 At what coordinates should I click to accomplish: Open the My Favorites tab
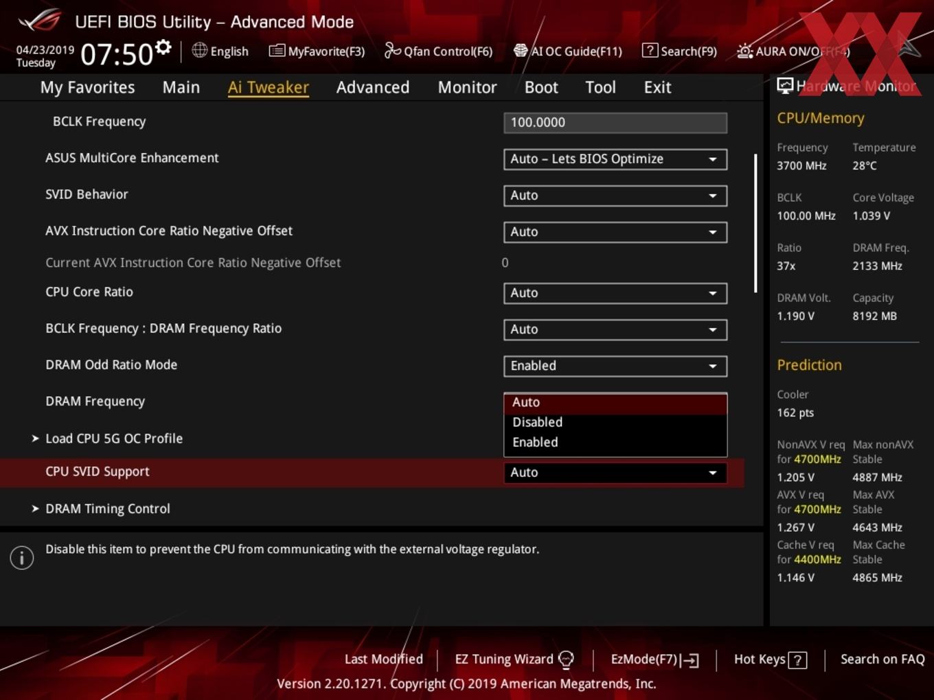(87, 87)
